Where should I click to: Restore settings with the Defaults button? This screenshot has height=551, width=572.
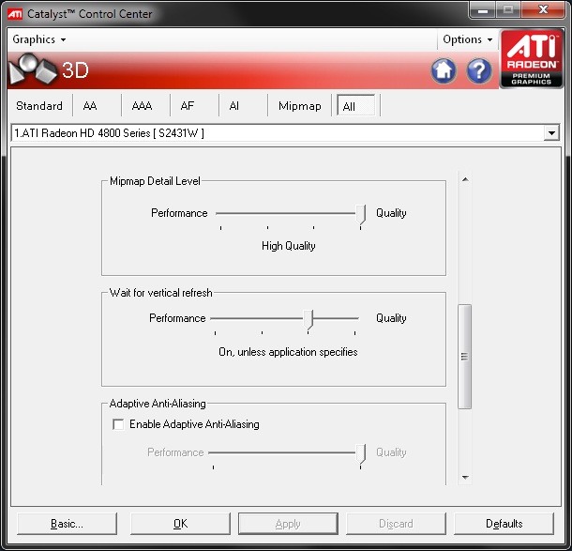coord(504,524)
